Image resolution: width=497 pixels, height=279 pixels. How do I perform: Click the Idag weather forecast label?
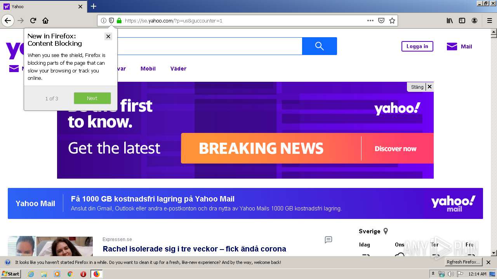[365, 245]
